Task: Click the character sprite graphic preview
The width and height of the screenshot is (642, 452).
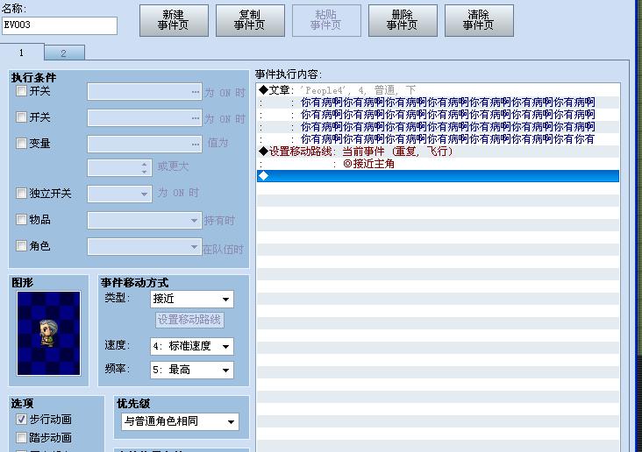Action: 49,333
